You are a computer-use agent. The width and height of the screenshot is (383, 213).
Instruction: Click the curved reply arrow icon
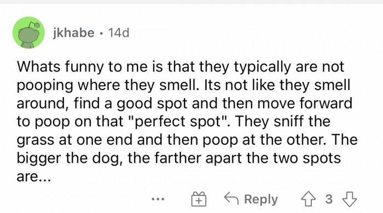point(231,198)
